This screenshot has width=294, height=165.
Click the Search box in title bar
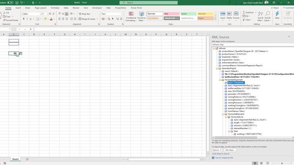[148, 3]
